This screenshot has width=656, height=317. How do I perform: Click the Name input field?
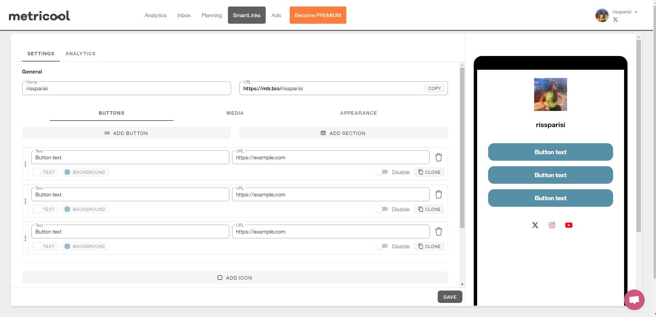[x=126, y=89]
